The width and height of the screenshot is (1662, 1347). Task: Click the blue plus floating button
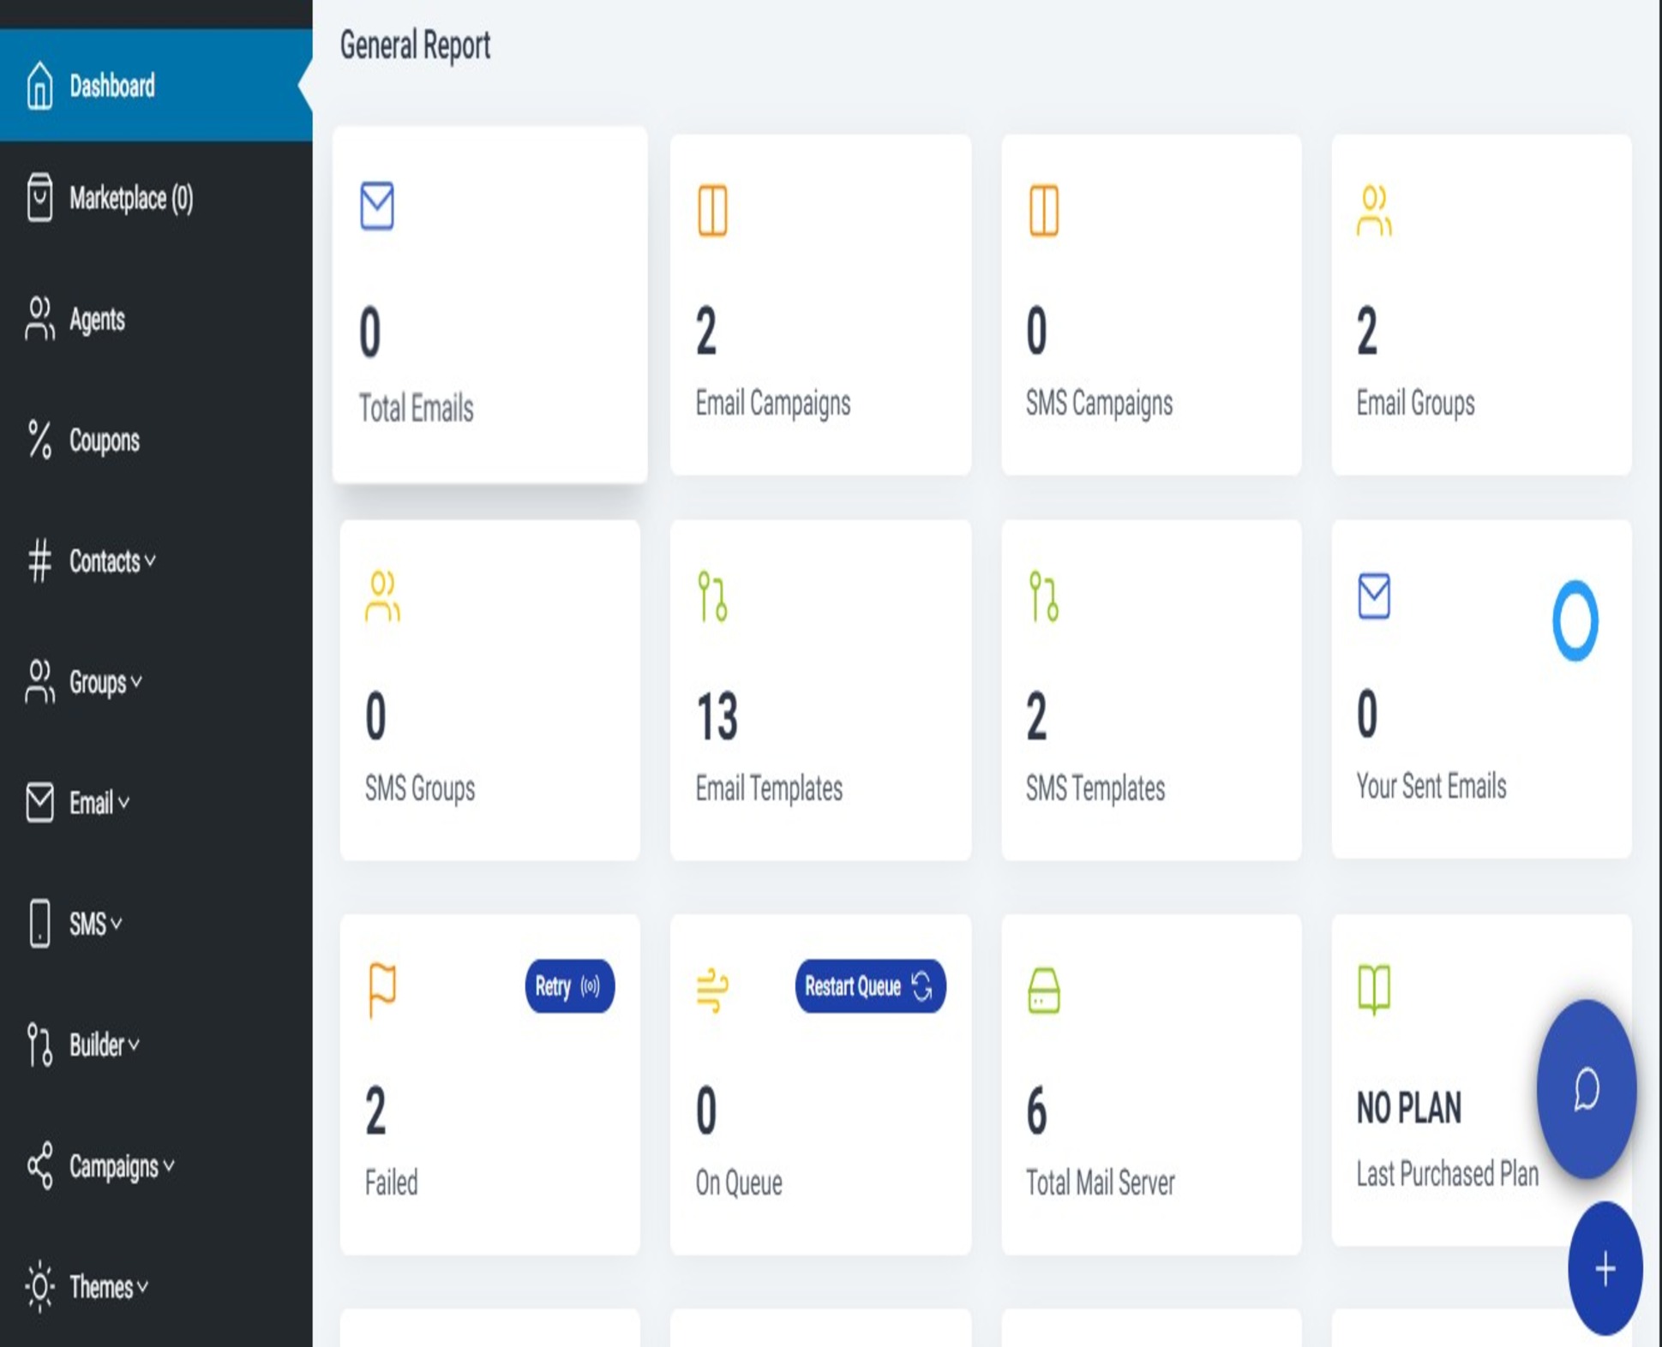click(x=1605, y=1268)
